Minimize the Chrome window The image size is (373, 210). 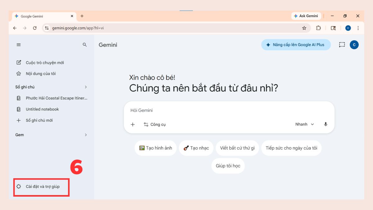(332, 16)
